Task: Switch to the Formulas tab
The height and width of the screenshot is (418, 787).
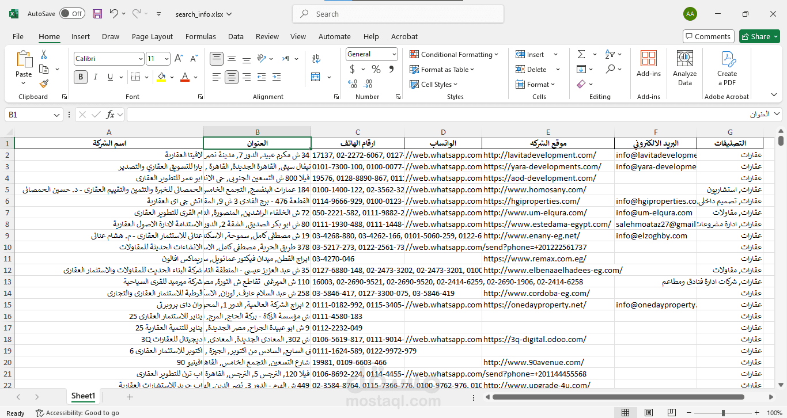Action: tap(200, 36)
